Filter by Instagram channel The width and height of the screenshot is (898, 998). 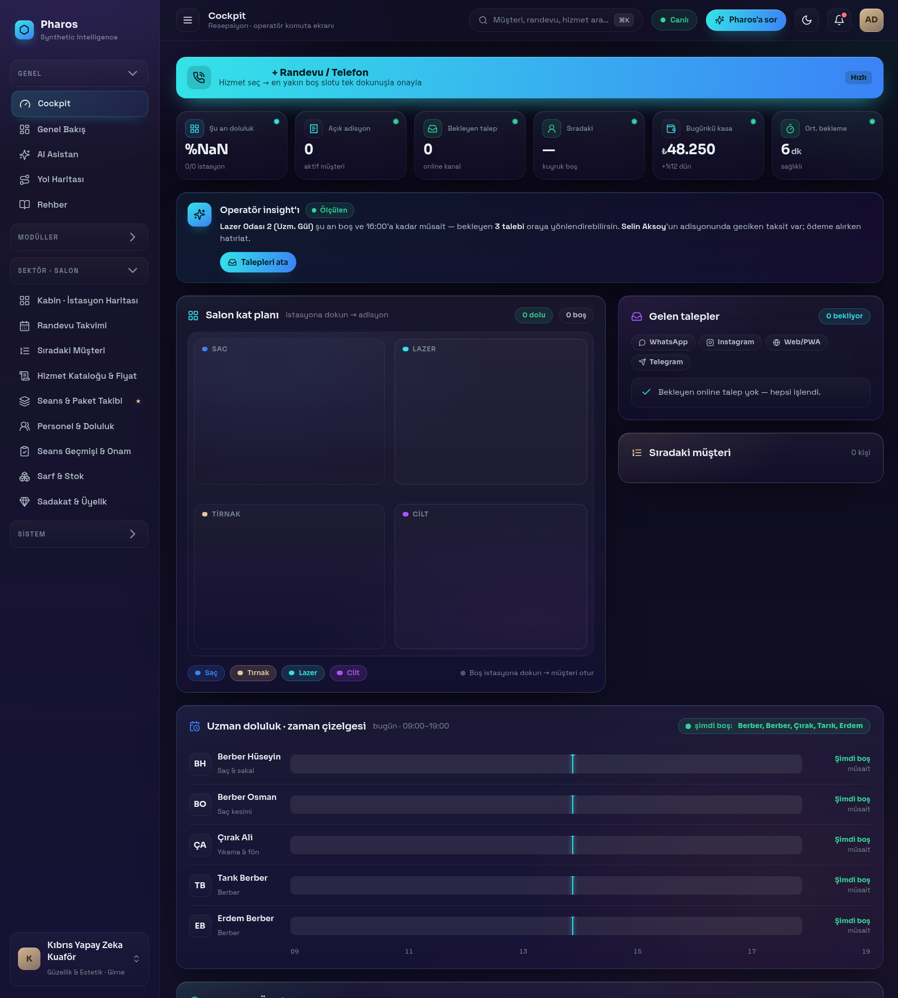(x=730, y=342)
